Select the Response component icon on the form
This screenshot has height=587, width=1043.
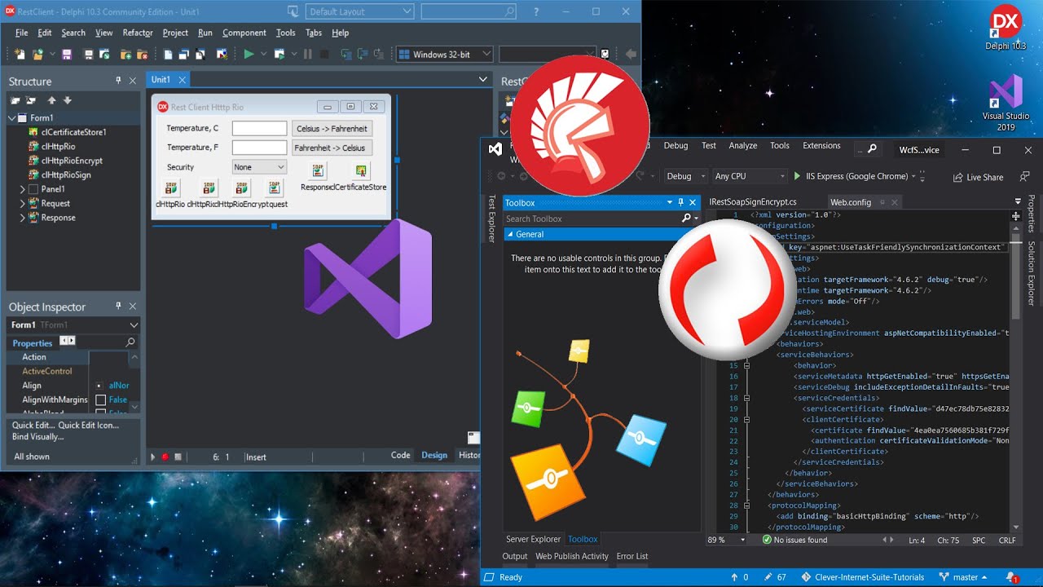[x=319, y=170]
